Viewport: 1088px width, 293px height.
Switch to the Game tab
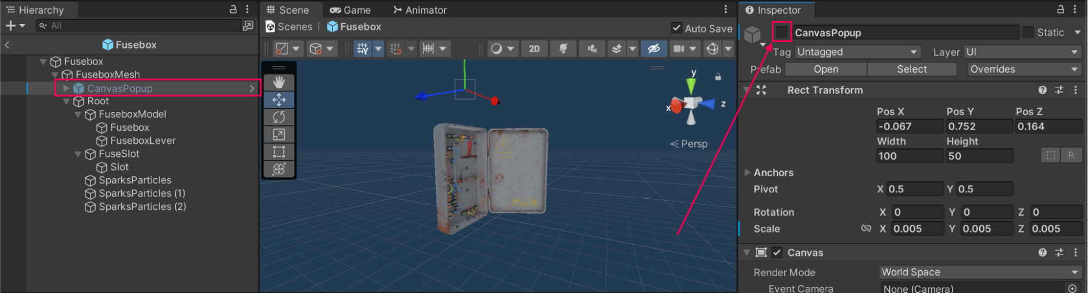[350, 10]
